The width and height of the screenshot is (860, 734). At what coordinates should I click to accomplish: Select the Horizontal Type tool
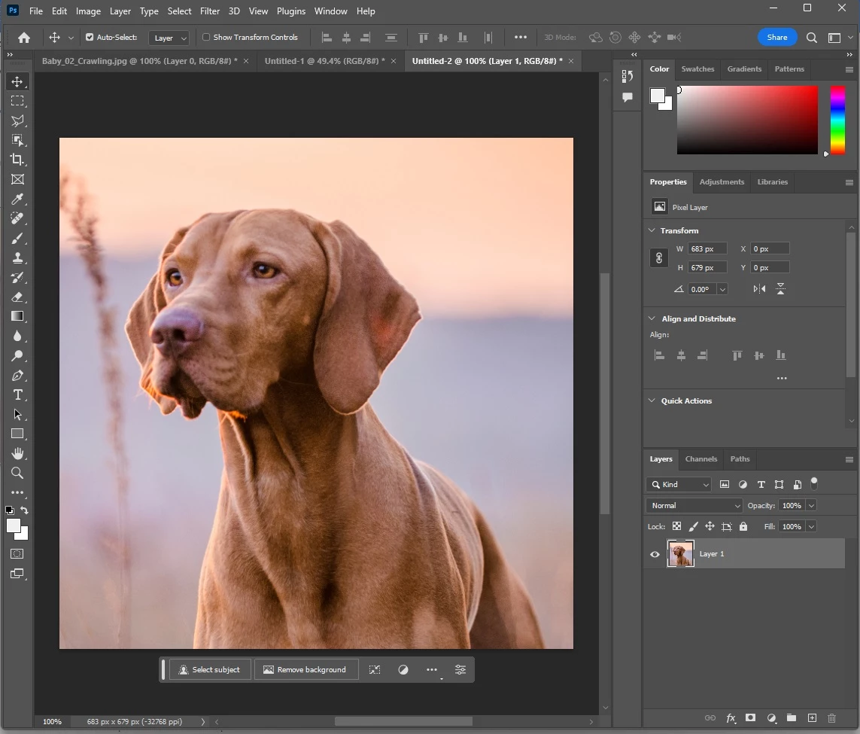(17, 394)
